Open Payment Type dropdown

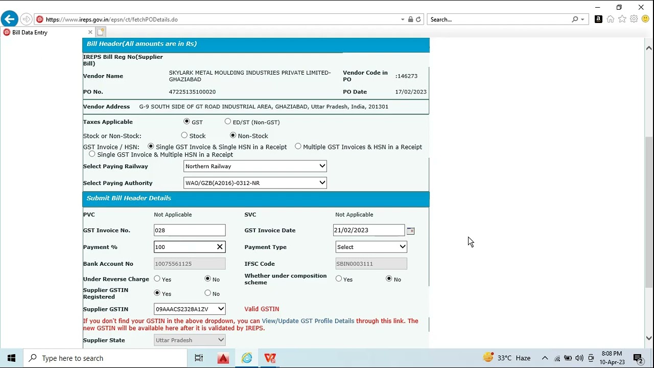point(371,247)
